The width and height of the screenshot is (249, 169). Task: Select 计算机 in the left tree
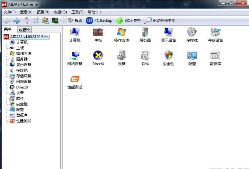22,42
